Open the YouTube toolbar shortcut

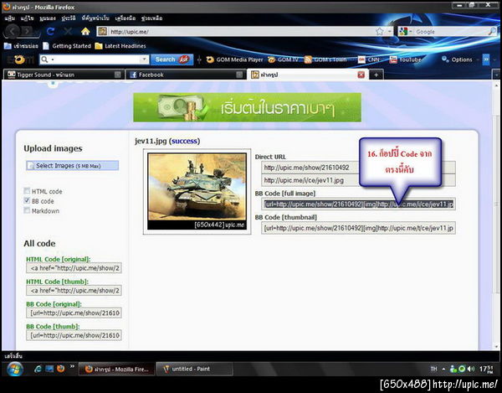(x=405, y=59)
